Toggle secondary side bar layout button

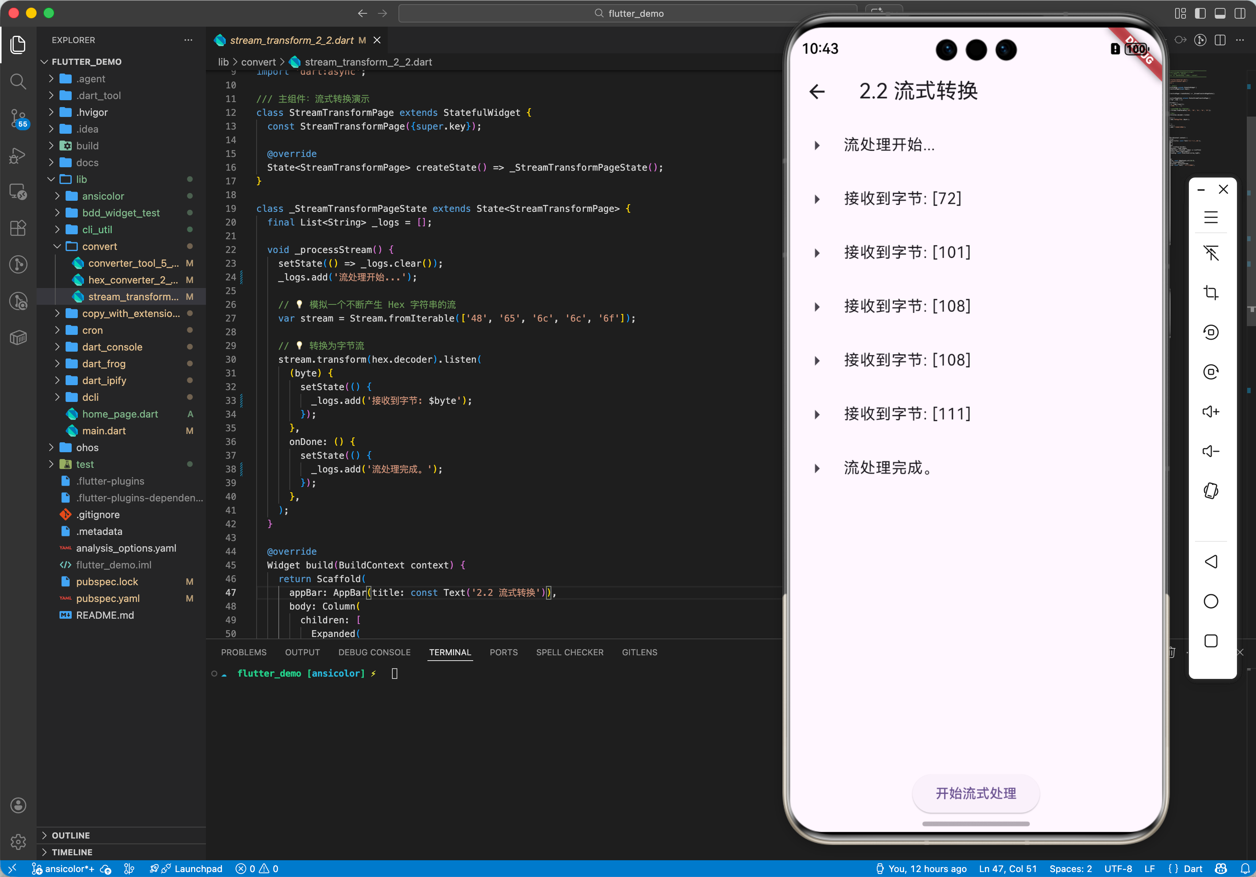click(x=1240, y=13)
